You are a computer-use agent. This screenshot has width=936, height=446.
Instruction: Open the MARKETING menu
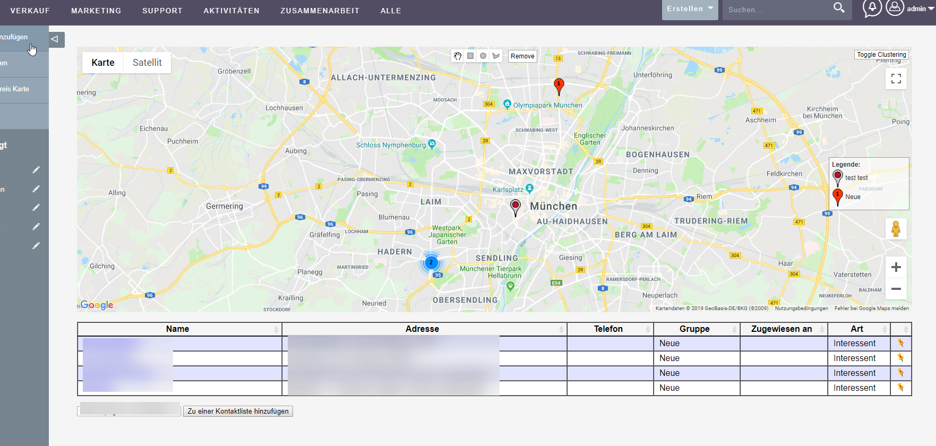point(96,11)
